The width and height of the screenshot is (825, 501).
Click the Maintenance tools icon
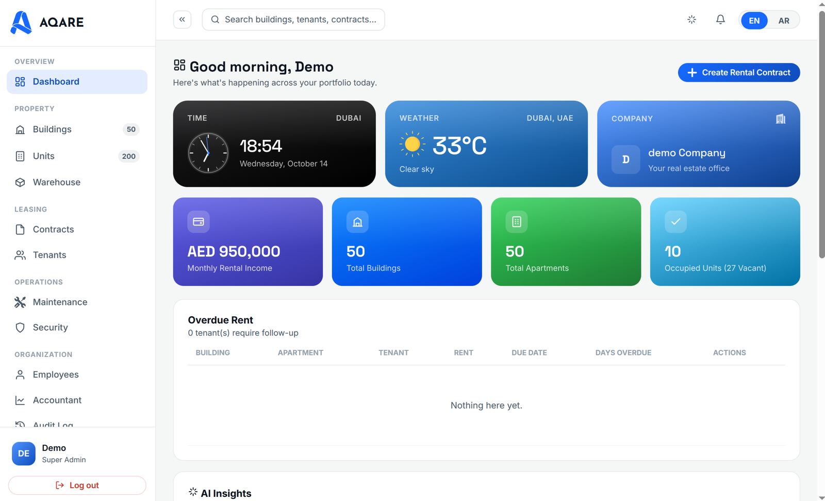click(20, 302)
